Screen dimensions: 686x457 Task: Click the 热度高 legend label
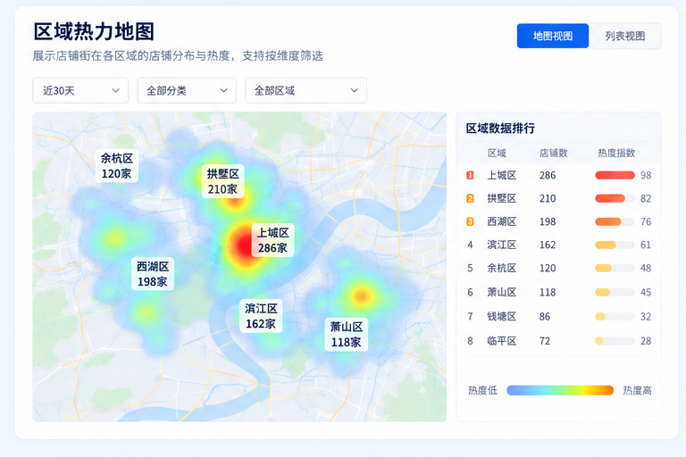(x=637, y=391)
